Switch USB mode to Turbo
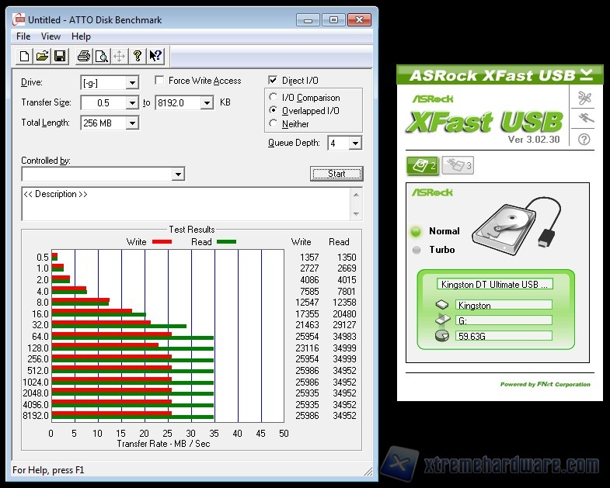Image resolution: width=610 pixels, height=488 pixels. (x=417, y=250)
